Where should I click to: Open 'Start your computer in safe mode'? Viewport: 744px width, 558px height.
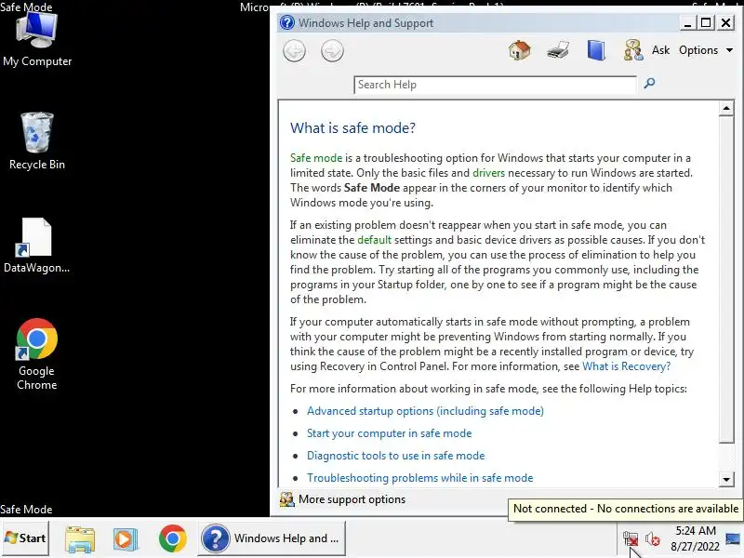pos(389,433)
